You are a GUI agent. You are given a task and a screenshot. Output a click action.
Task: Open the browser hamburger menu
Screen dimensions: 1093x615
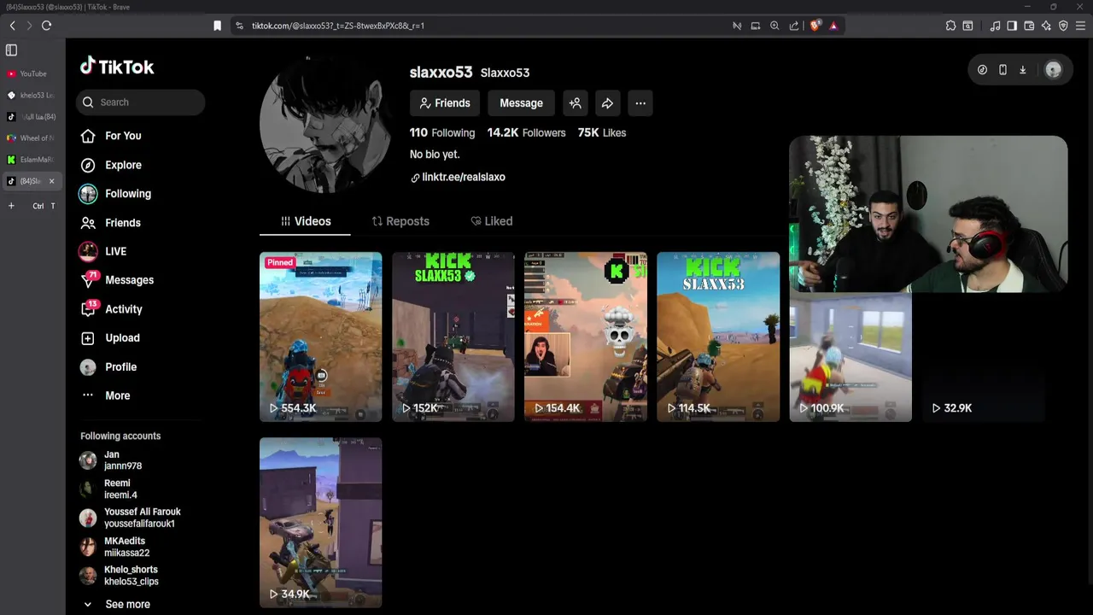tap(1080, 26)
